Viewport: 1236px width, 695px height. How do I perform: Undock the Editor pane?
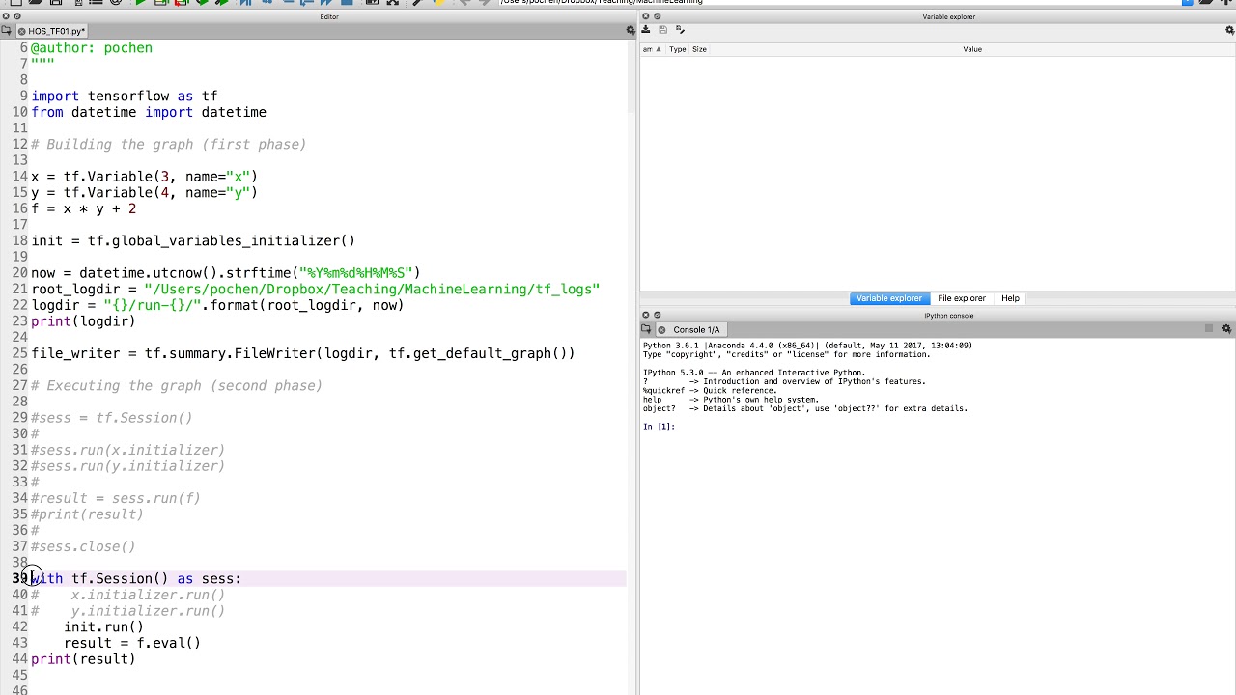(17, 16)
